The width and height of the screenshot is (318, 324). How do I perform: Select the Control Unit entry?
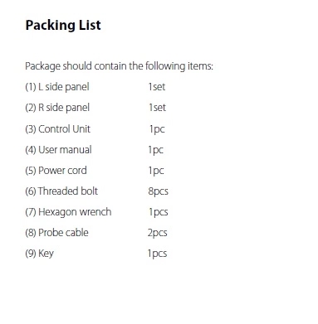click(58, 129)
